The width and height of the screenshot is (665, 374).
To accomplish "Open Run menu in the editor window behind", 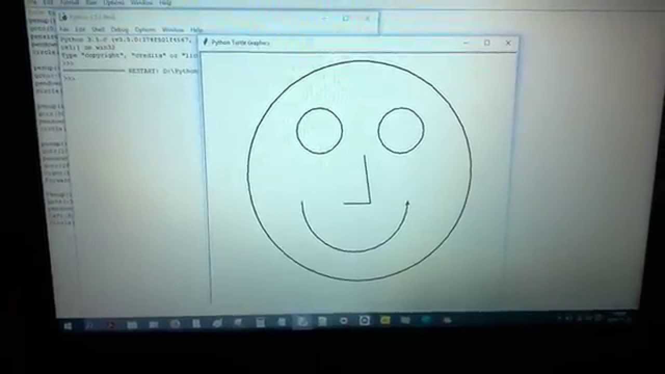I will [x=91, y=3].
